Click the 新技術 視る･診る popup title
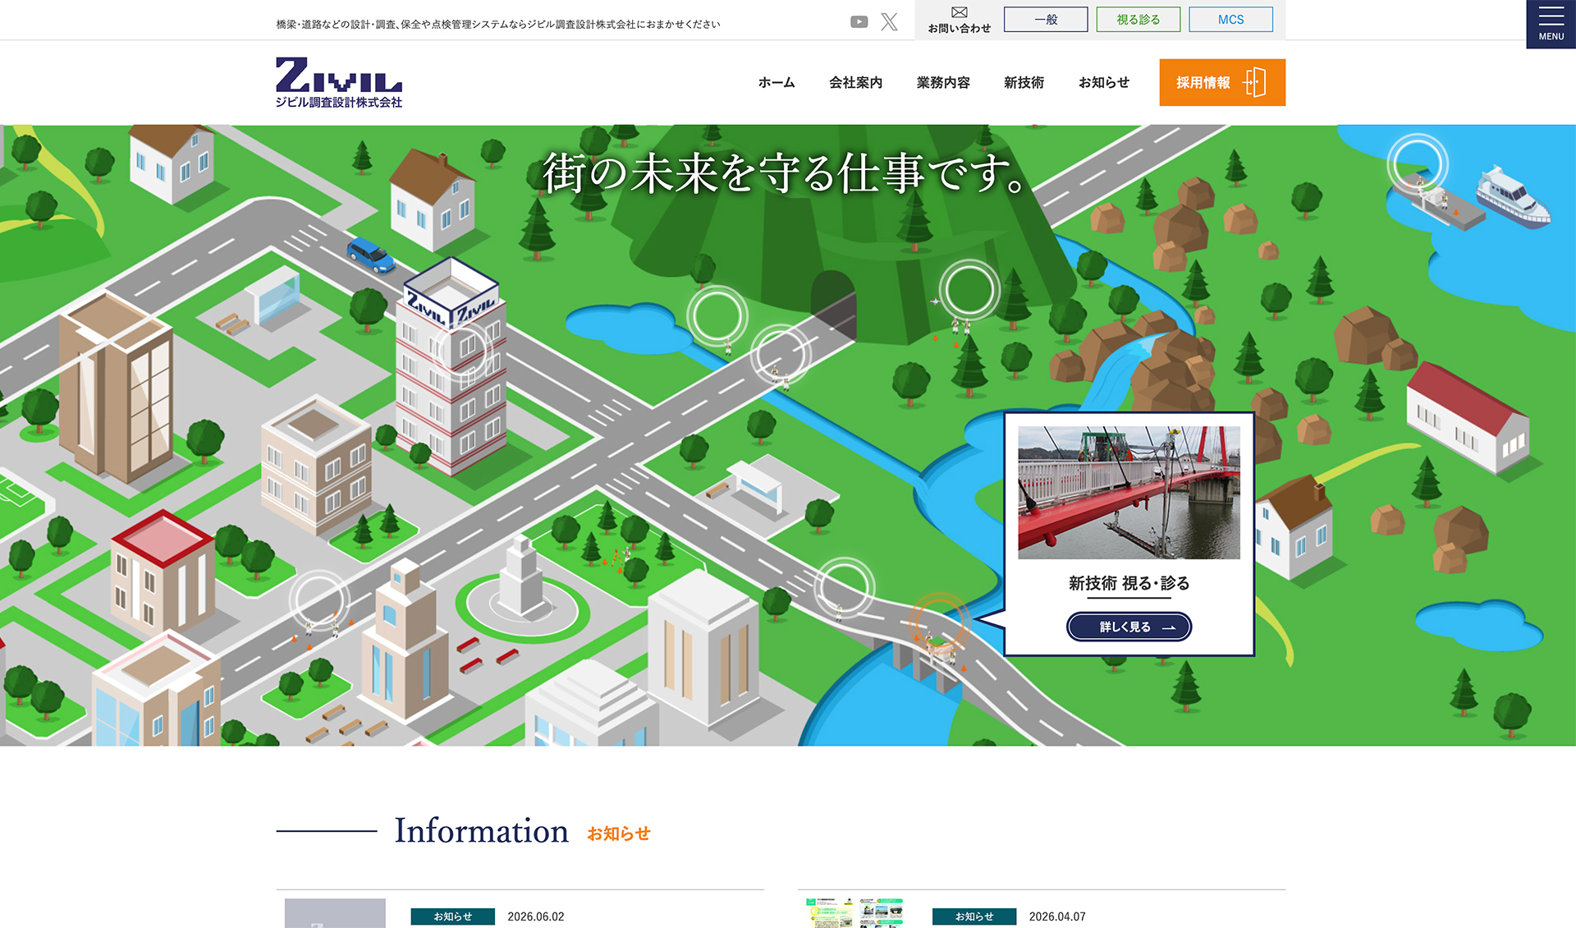This screenshot has height=928, width=1576. [1129, 583]
